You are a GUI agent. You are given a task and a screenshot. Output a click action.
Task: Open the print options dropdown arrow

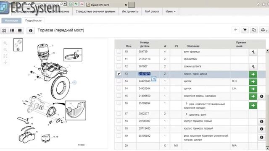(266, 31)
